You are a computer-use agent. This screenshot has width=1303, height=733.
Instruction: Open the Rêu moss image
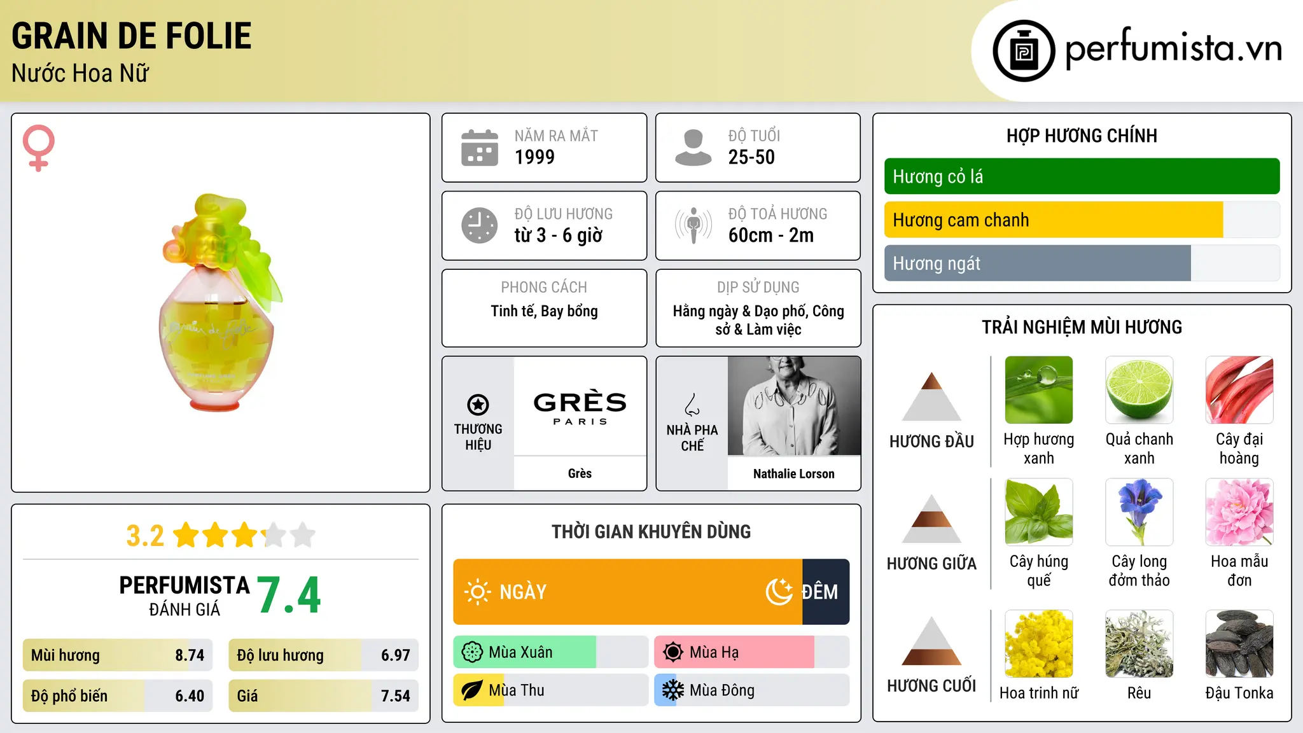point(1139,644)
